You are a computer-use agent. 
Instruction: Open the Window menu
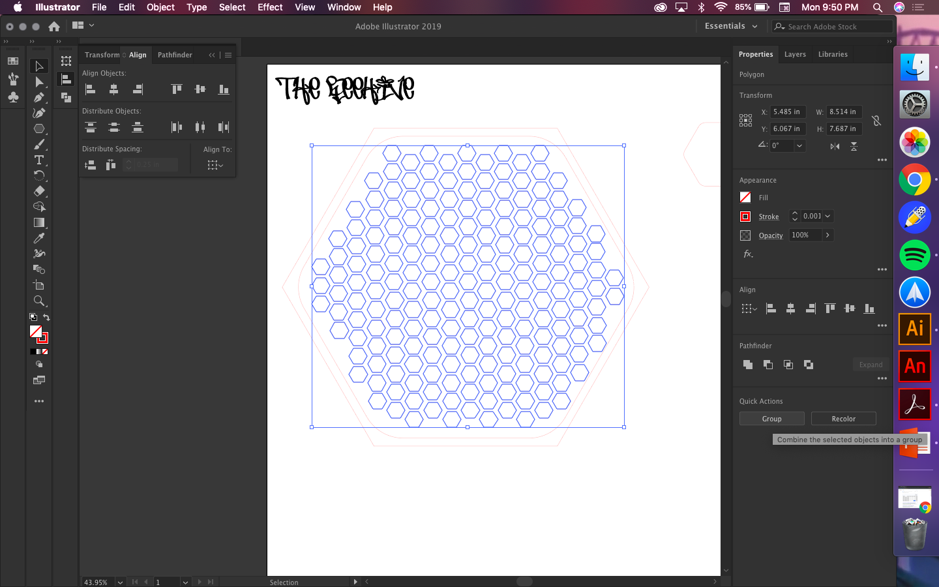[x=344, y=7]
